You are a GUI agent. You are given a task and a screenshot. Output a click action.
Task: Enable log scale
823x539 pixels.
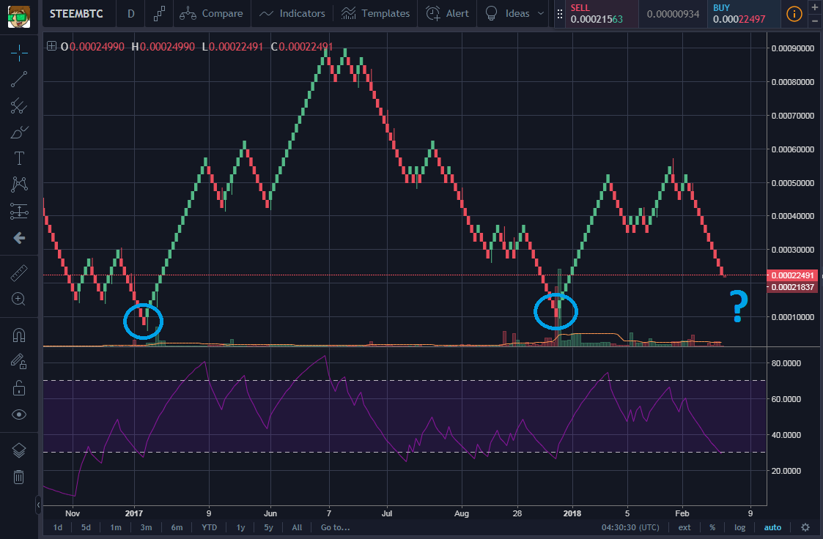[739, 527]
